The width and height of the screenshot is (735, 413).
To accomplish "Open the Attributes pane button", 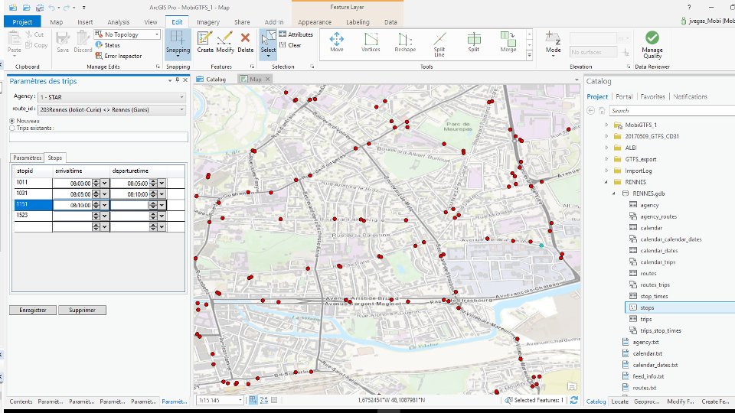I will point(296,34).
